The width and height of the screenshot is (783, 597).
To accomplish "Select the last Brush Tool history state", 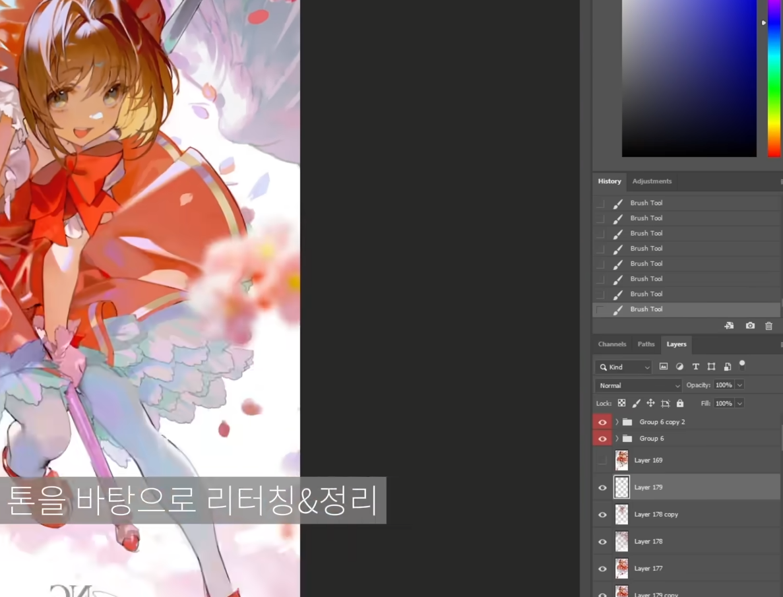I will [686, 309].
